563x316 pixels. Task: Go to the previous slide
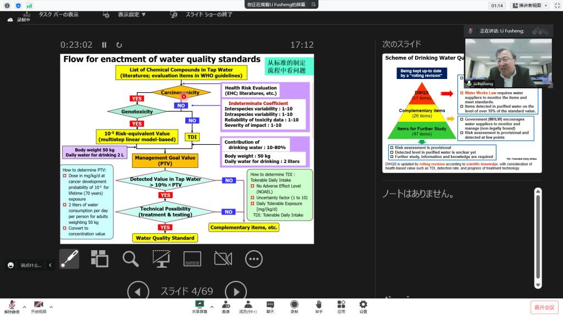[x=138, y=291]
